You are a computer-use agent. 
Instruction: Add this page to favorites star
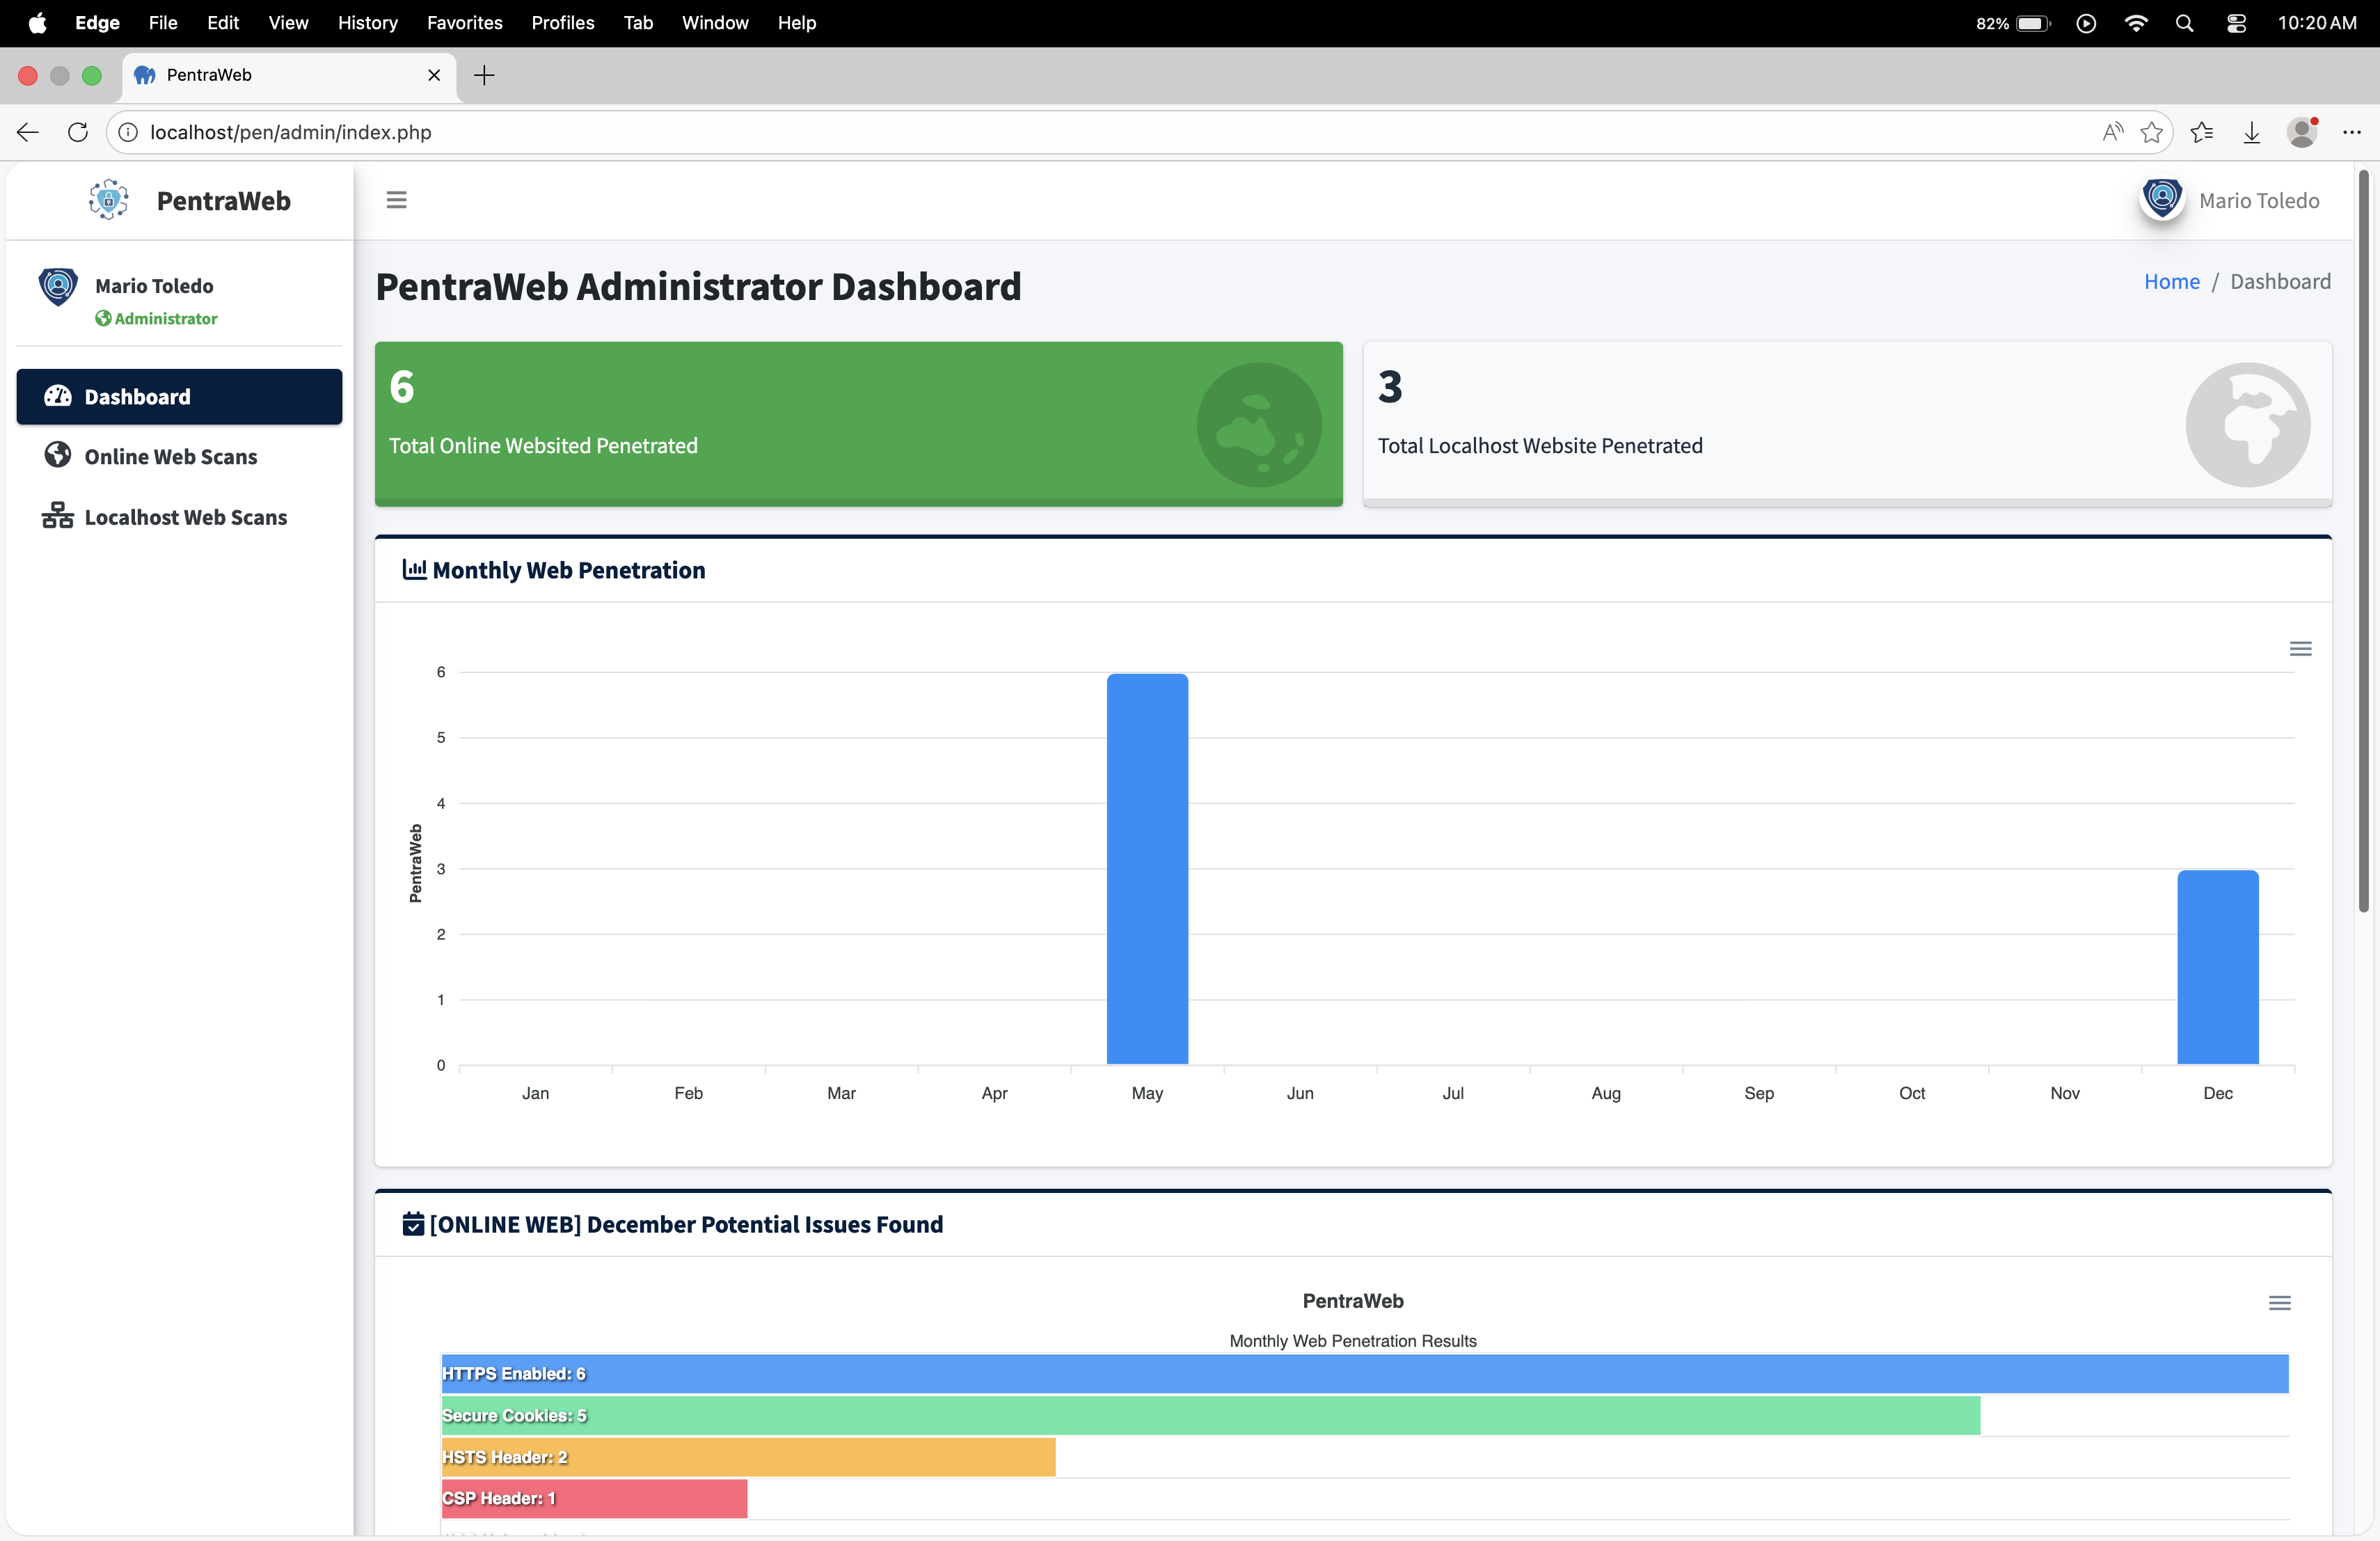tap(2151, 132)
